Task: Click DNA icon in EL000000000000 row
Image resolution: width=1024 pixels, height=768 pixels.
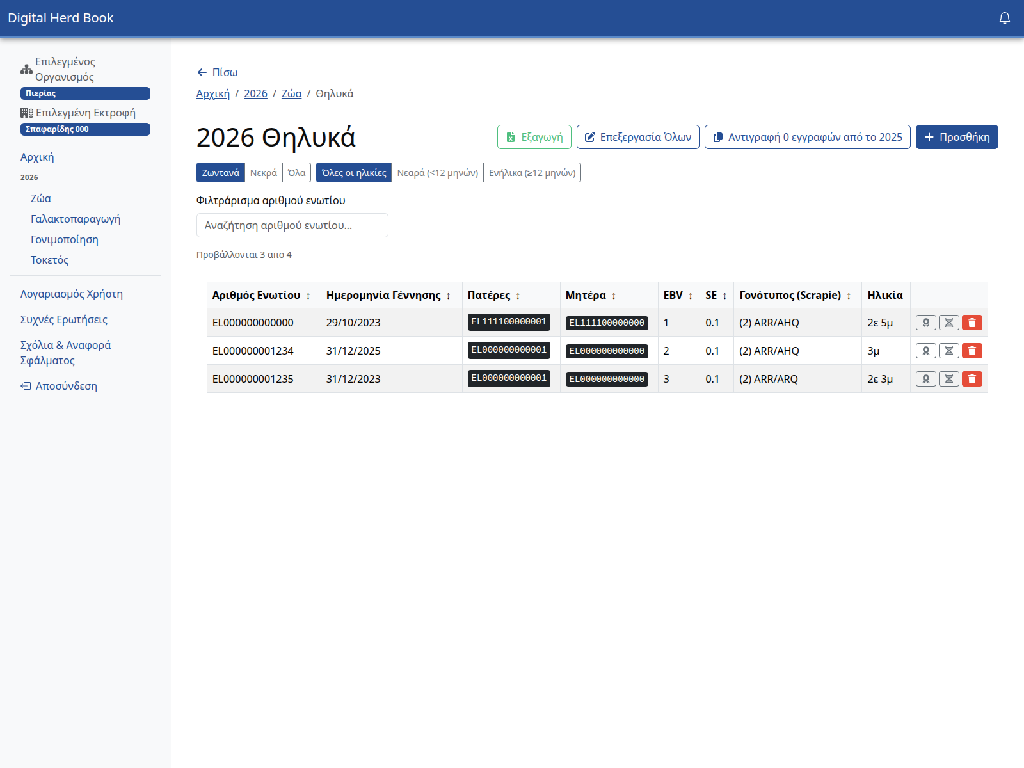Action: (948, 323)
